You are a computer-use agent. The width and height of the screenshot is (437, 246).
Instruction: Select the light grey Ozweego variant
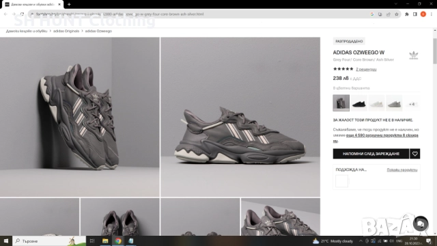click(394, 103)
